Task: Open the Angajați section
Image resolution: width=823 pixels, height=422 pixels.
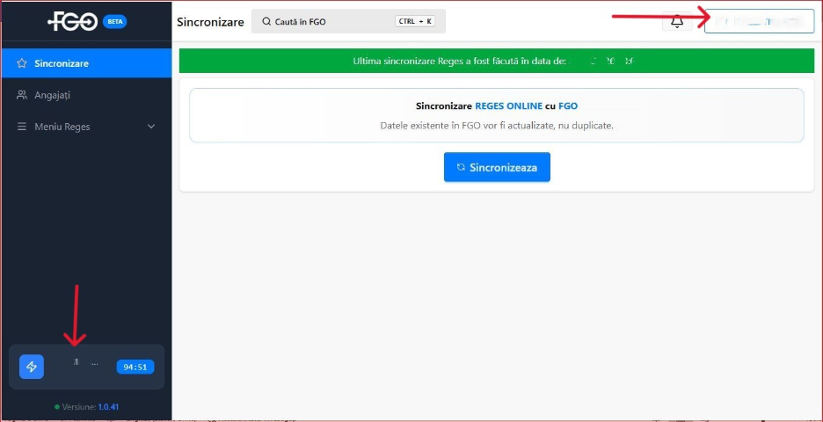Action: pos(86,95)
